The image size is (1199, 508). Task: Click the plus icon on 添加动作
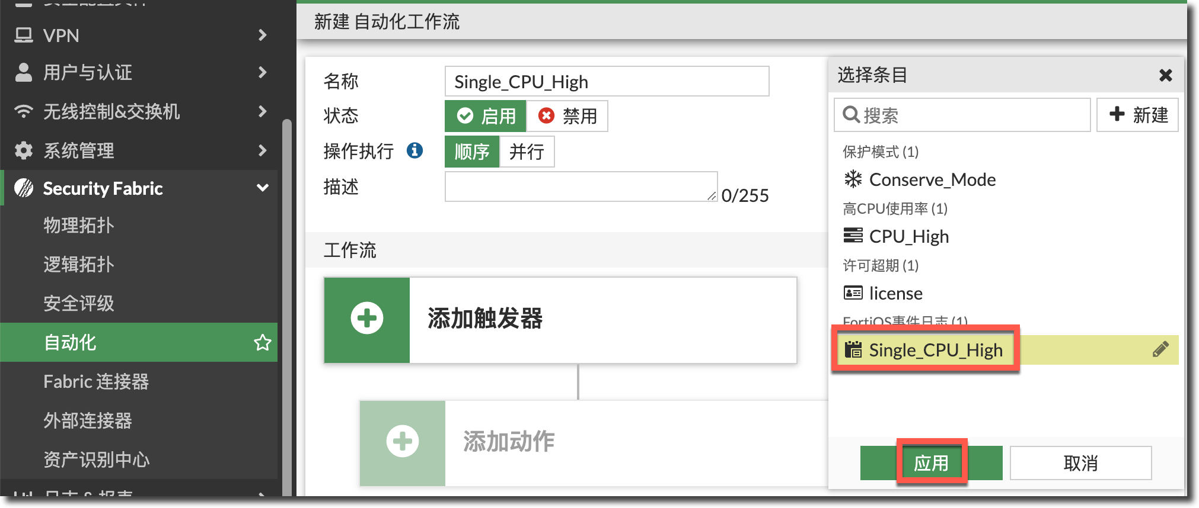(403, 442)
